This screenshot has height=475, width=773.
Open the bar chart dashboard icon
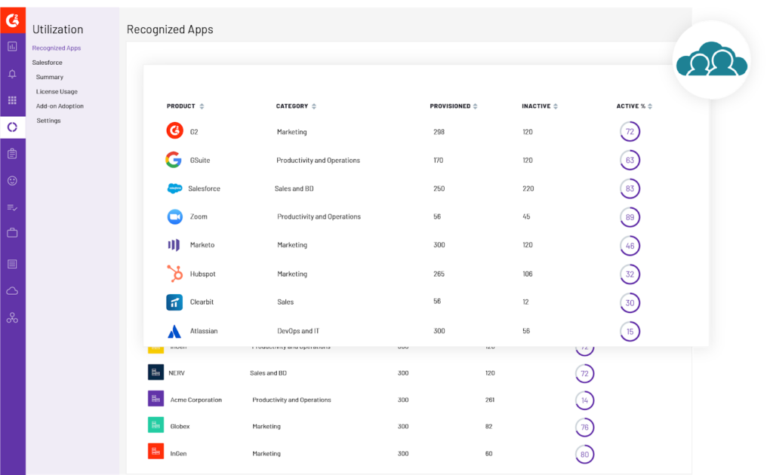(12, 47)
